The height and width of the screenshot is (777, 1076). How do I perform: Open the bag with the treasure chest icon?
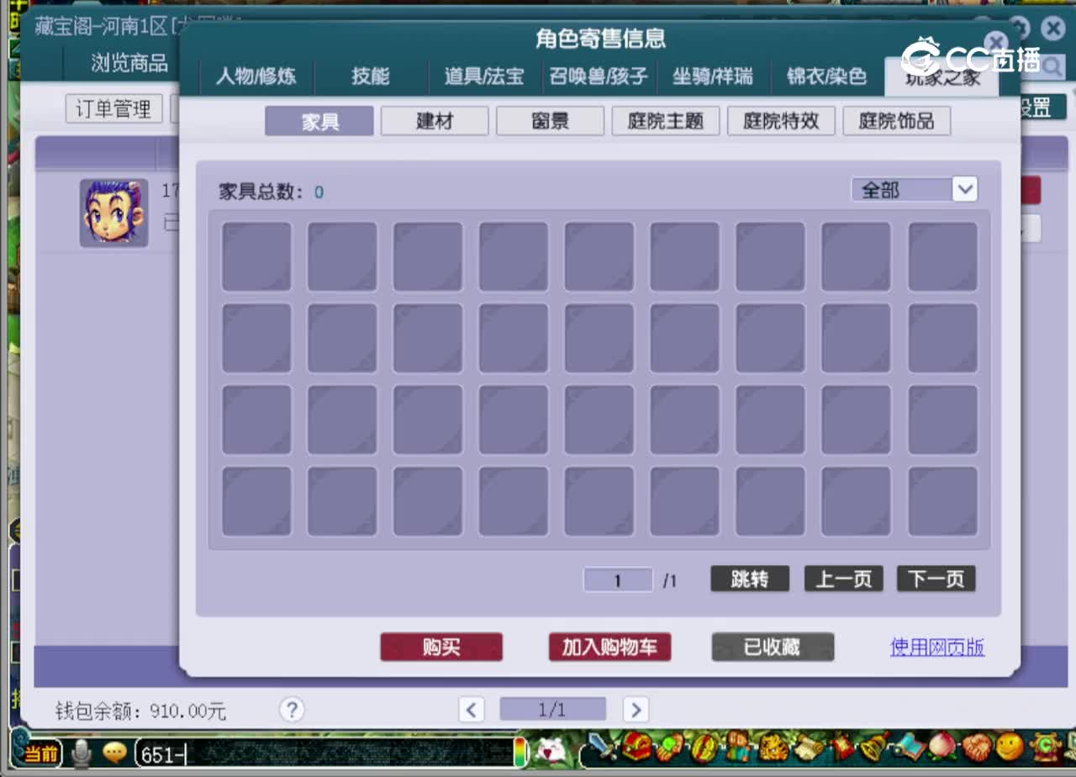tap(636, 747)
